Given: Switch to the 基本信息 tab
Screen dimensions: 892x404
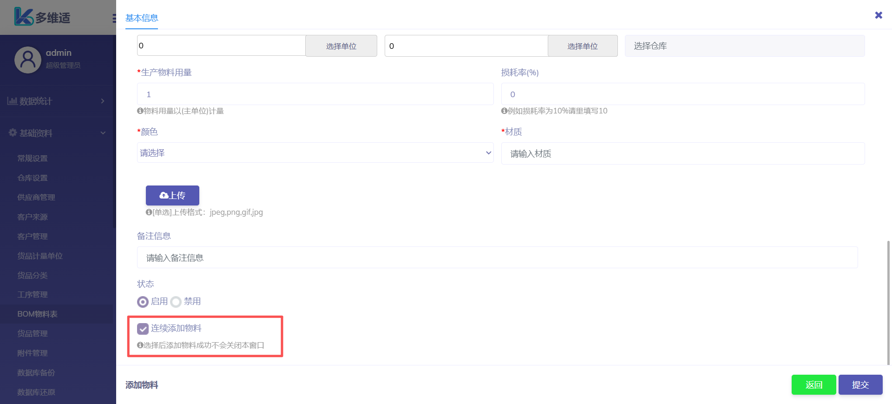Looking at the screenshot, I should [x=142, y=18].
